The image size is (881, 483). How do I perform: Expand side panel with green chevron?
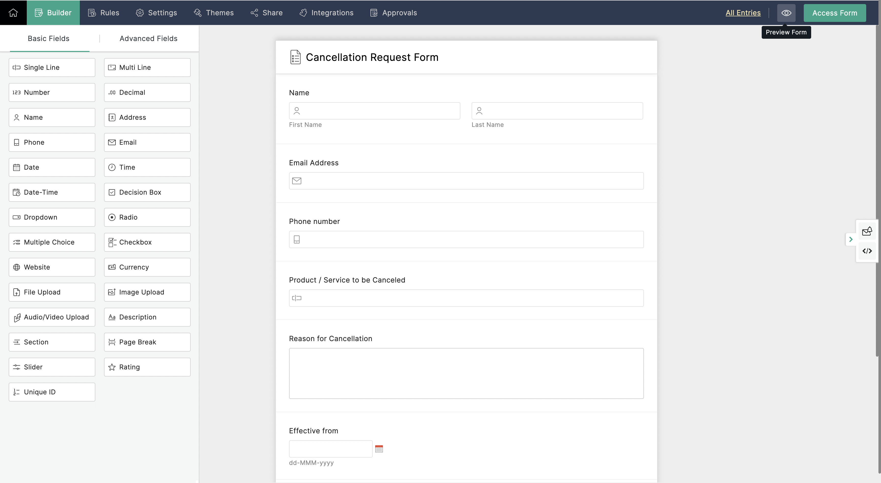point(851,239)
